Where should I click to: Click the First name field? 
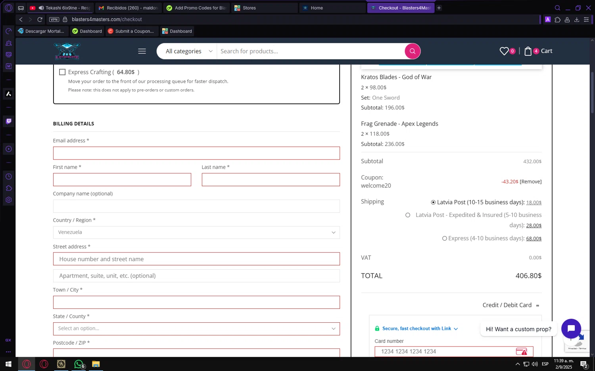[122, 180]
